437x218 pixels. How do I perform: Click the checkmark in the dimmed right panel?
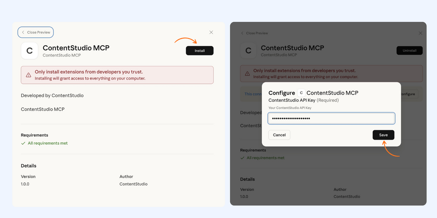242,158
